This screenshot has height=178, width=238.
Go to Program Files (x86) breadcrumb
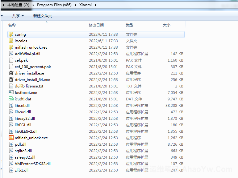[54, 5]
